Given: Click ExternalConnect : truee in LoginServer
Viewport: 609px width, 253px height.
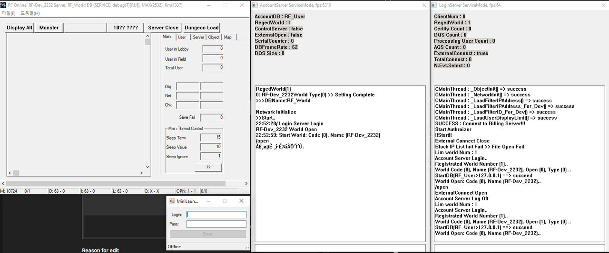Looking at the screenshot, I should 461,53.
